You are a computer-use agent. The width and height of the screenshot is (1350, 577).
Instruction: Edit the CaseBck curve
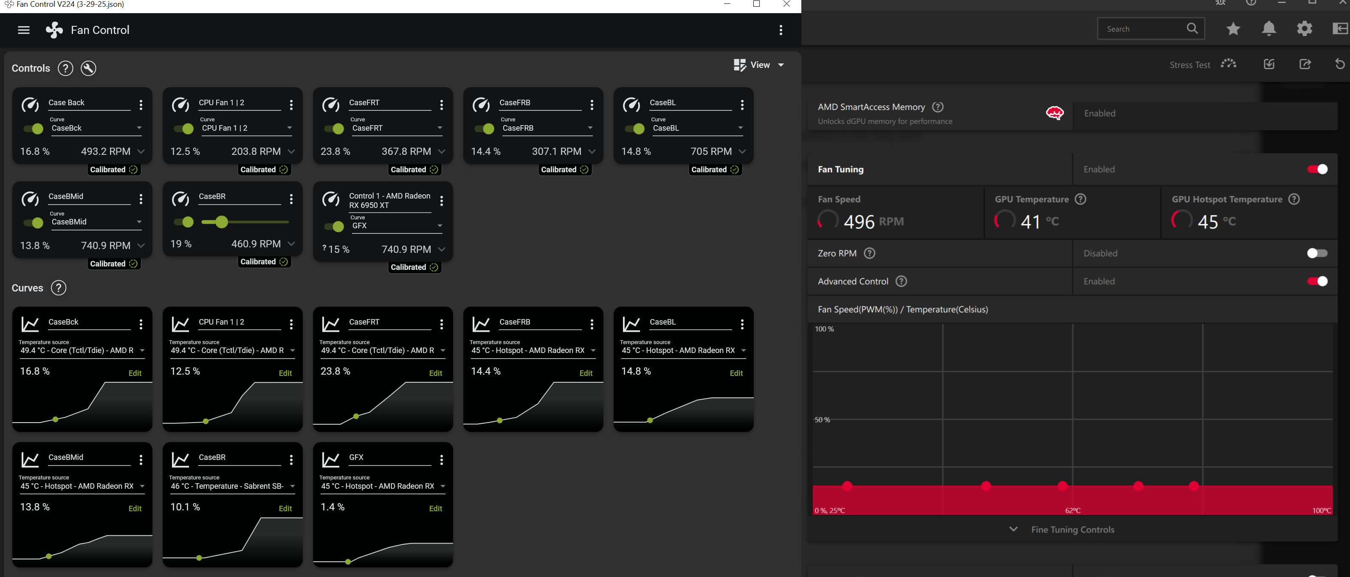click(135, 373)
